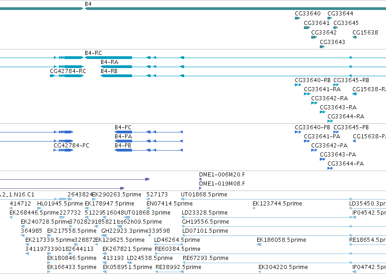This screenshot has width=386, height=274.
Task: Select the EK217558.5prime EST label
Action: (x=72, y=231)
